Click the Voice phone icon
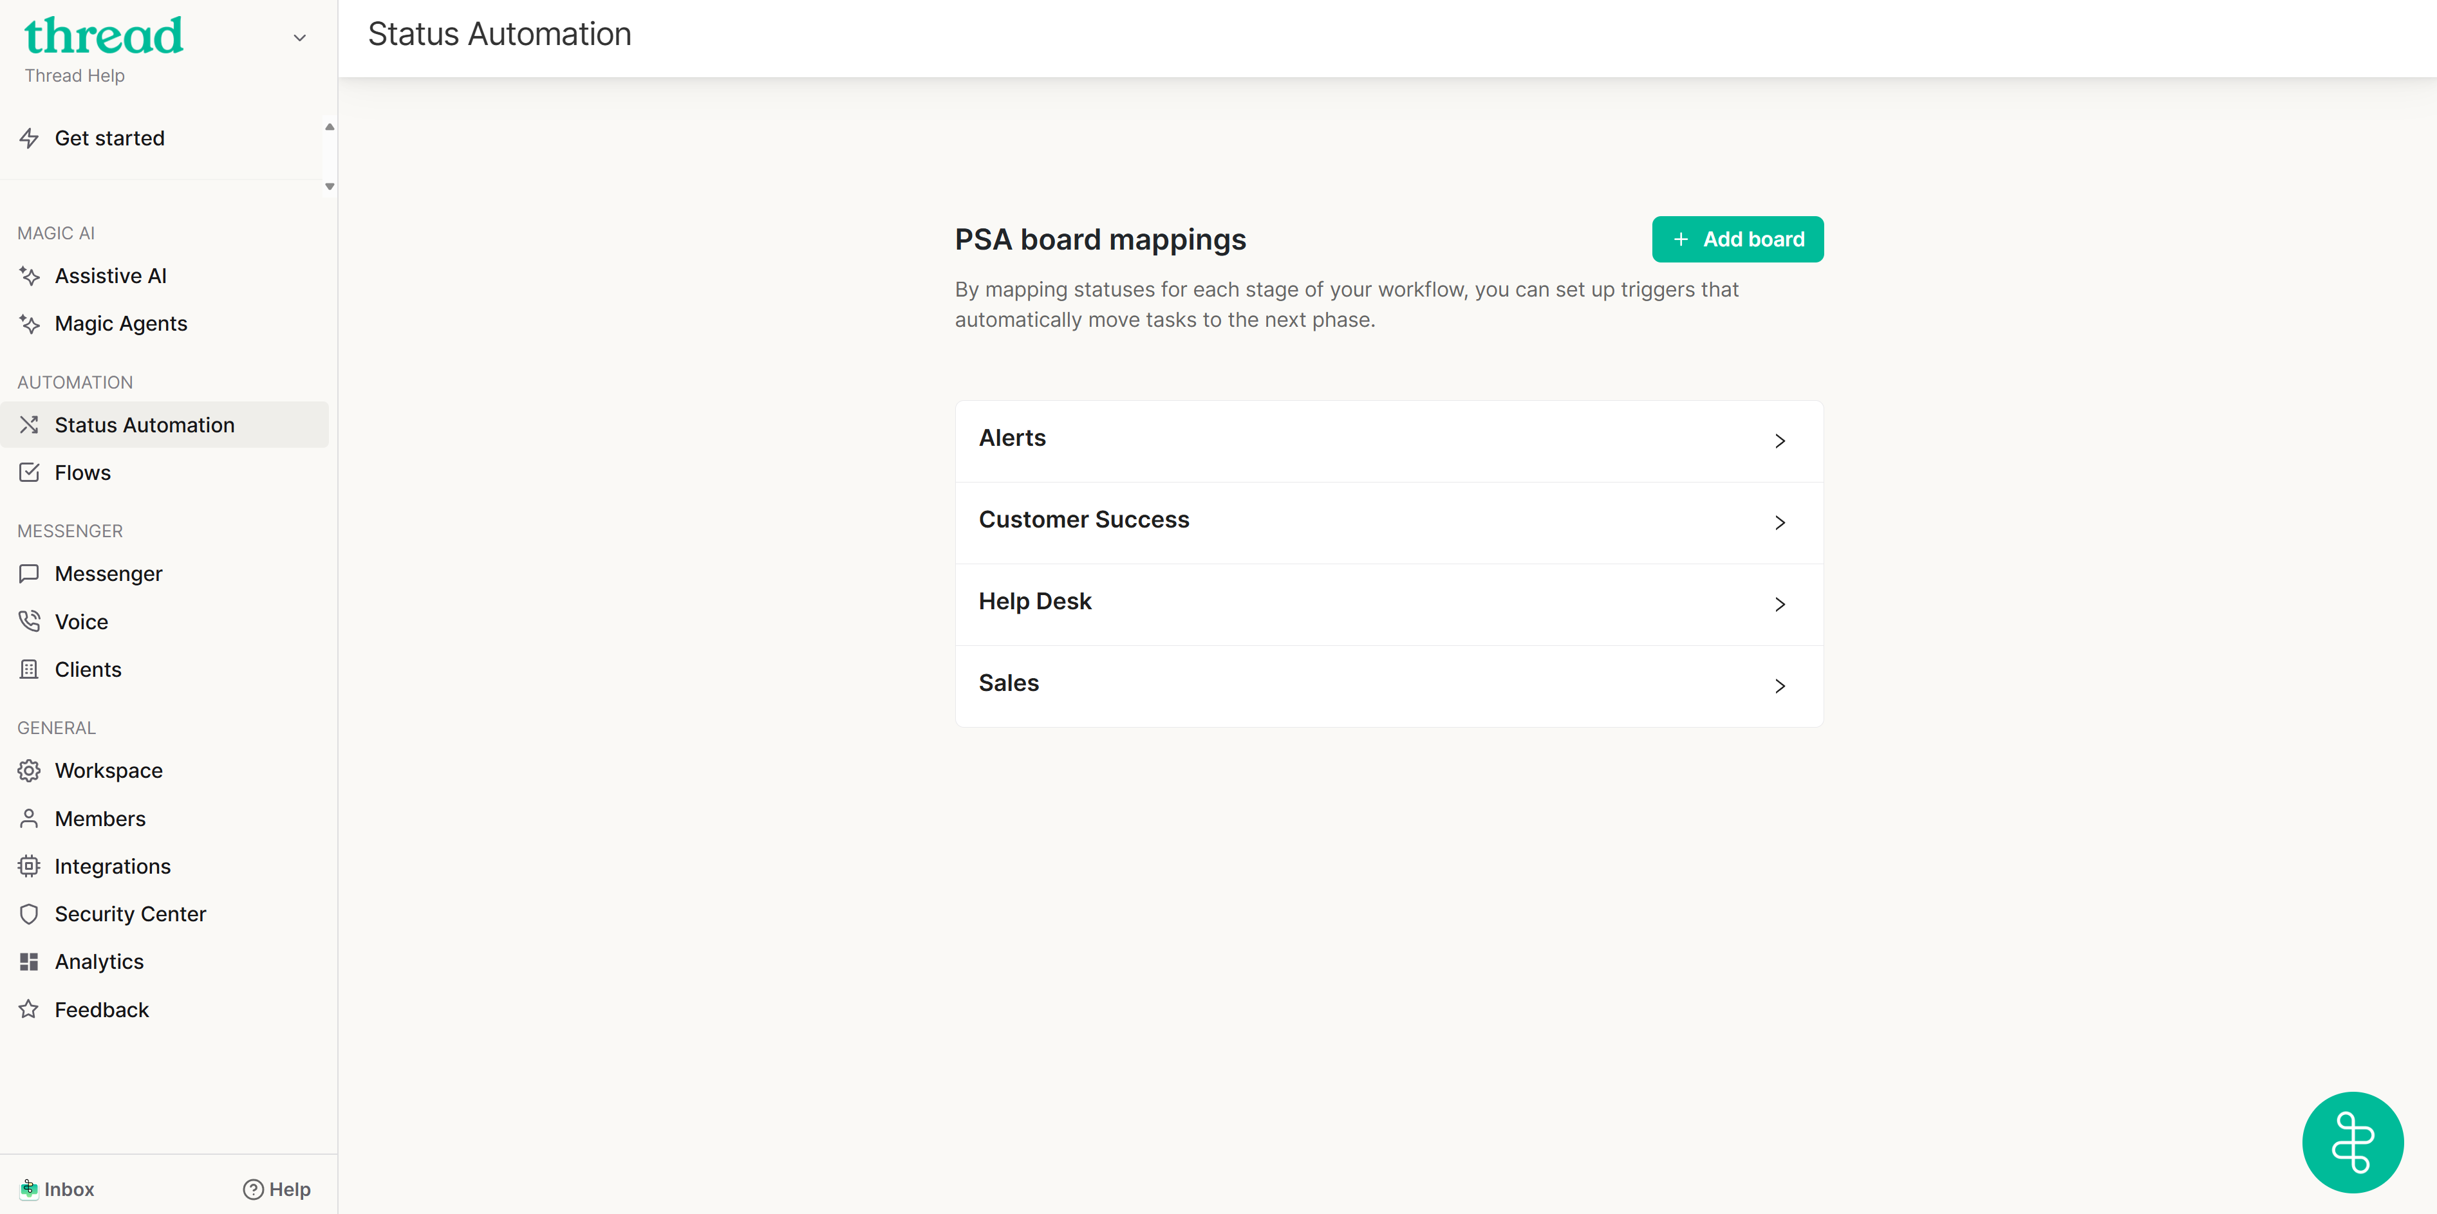This screenshot has height=1214, width=2437. pyautogui.click(x=30, y=621)
